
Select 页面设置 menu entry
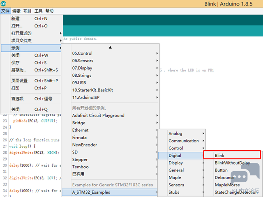[31, 81]
